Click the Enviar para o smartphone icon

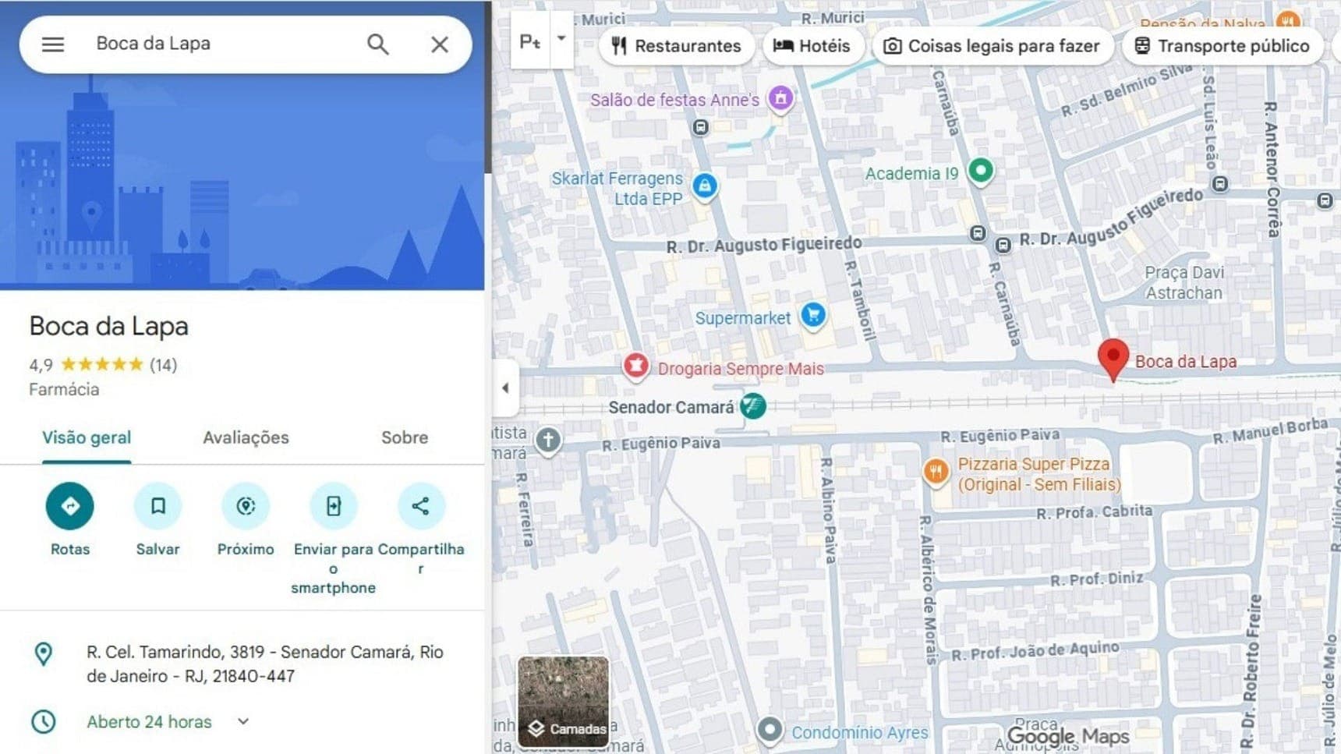[333, 506]
